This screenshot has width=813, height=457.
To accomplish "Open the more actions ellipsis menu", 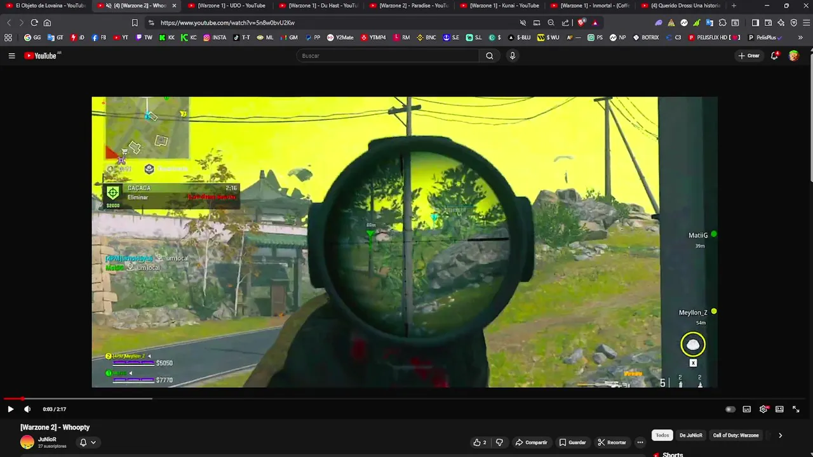I will pos(640,442).
